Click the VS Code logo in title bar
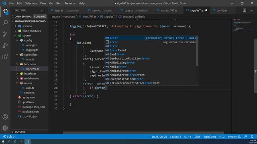 coord(4,3)
